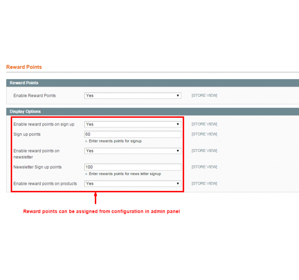Click the Newsletter Sign up points field showing 100
299x280 pixels.
(133, 167)
